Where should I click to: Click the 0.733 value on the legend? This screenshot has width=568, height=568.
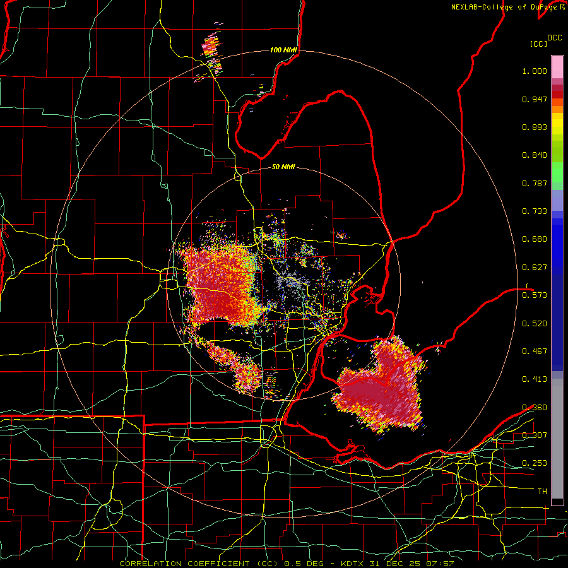click(x=535, y=211)
